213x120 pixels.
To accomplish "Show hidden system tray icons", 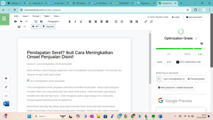I will click(x=175, y=116).
